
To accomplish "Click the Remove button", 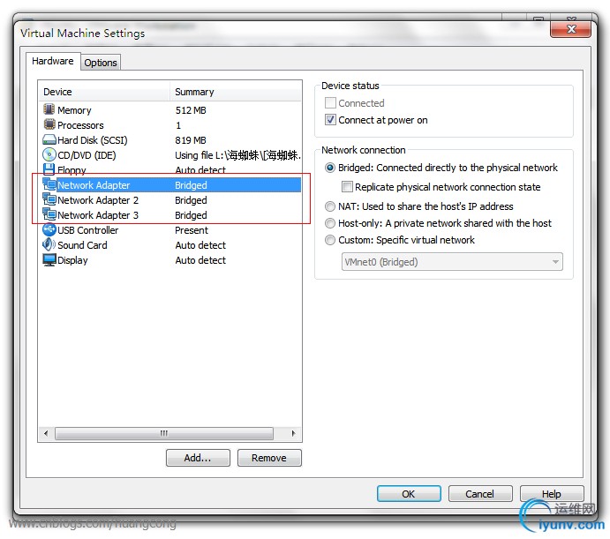I will 269,458.
